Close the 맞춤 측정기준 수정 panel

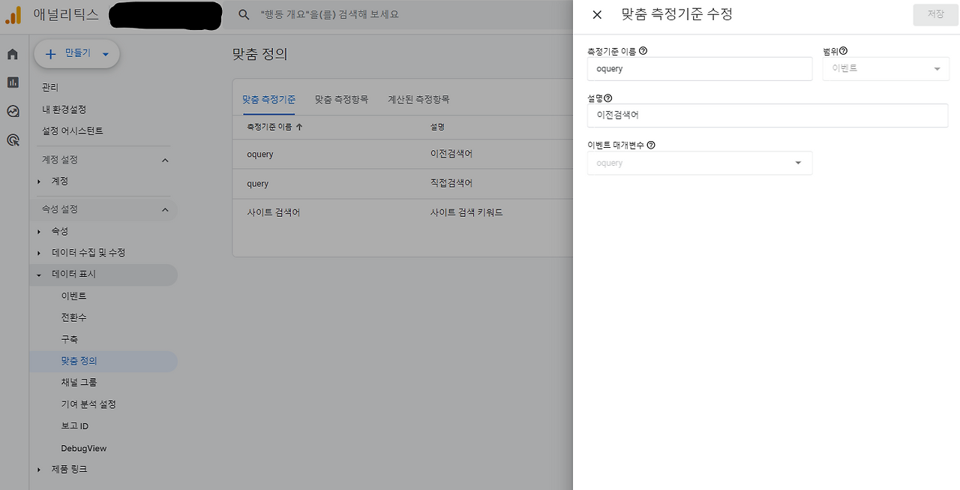tap(596, 14)
